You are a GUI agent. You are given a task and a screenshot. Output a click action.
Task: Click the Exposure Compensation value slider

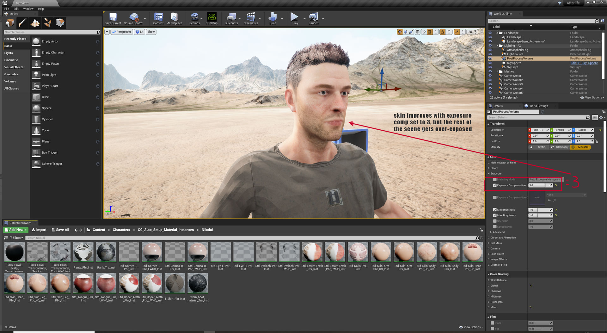541,185
